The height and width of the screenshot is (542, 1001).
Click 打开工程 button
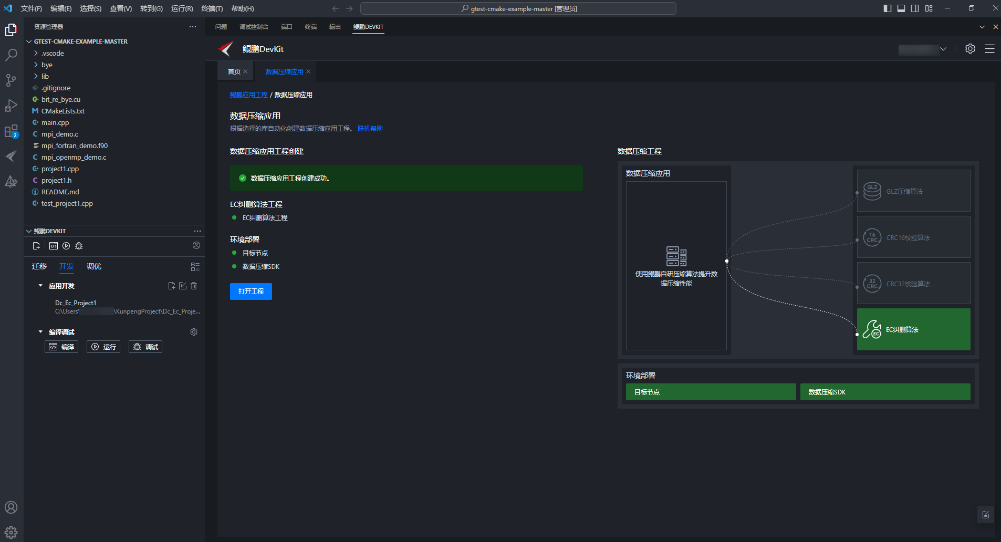point(251,291)
